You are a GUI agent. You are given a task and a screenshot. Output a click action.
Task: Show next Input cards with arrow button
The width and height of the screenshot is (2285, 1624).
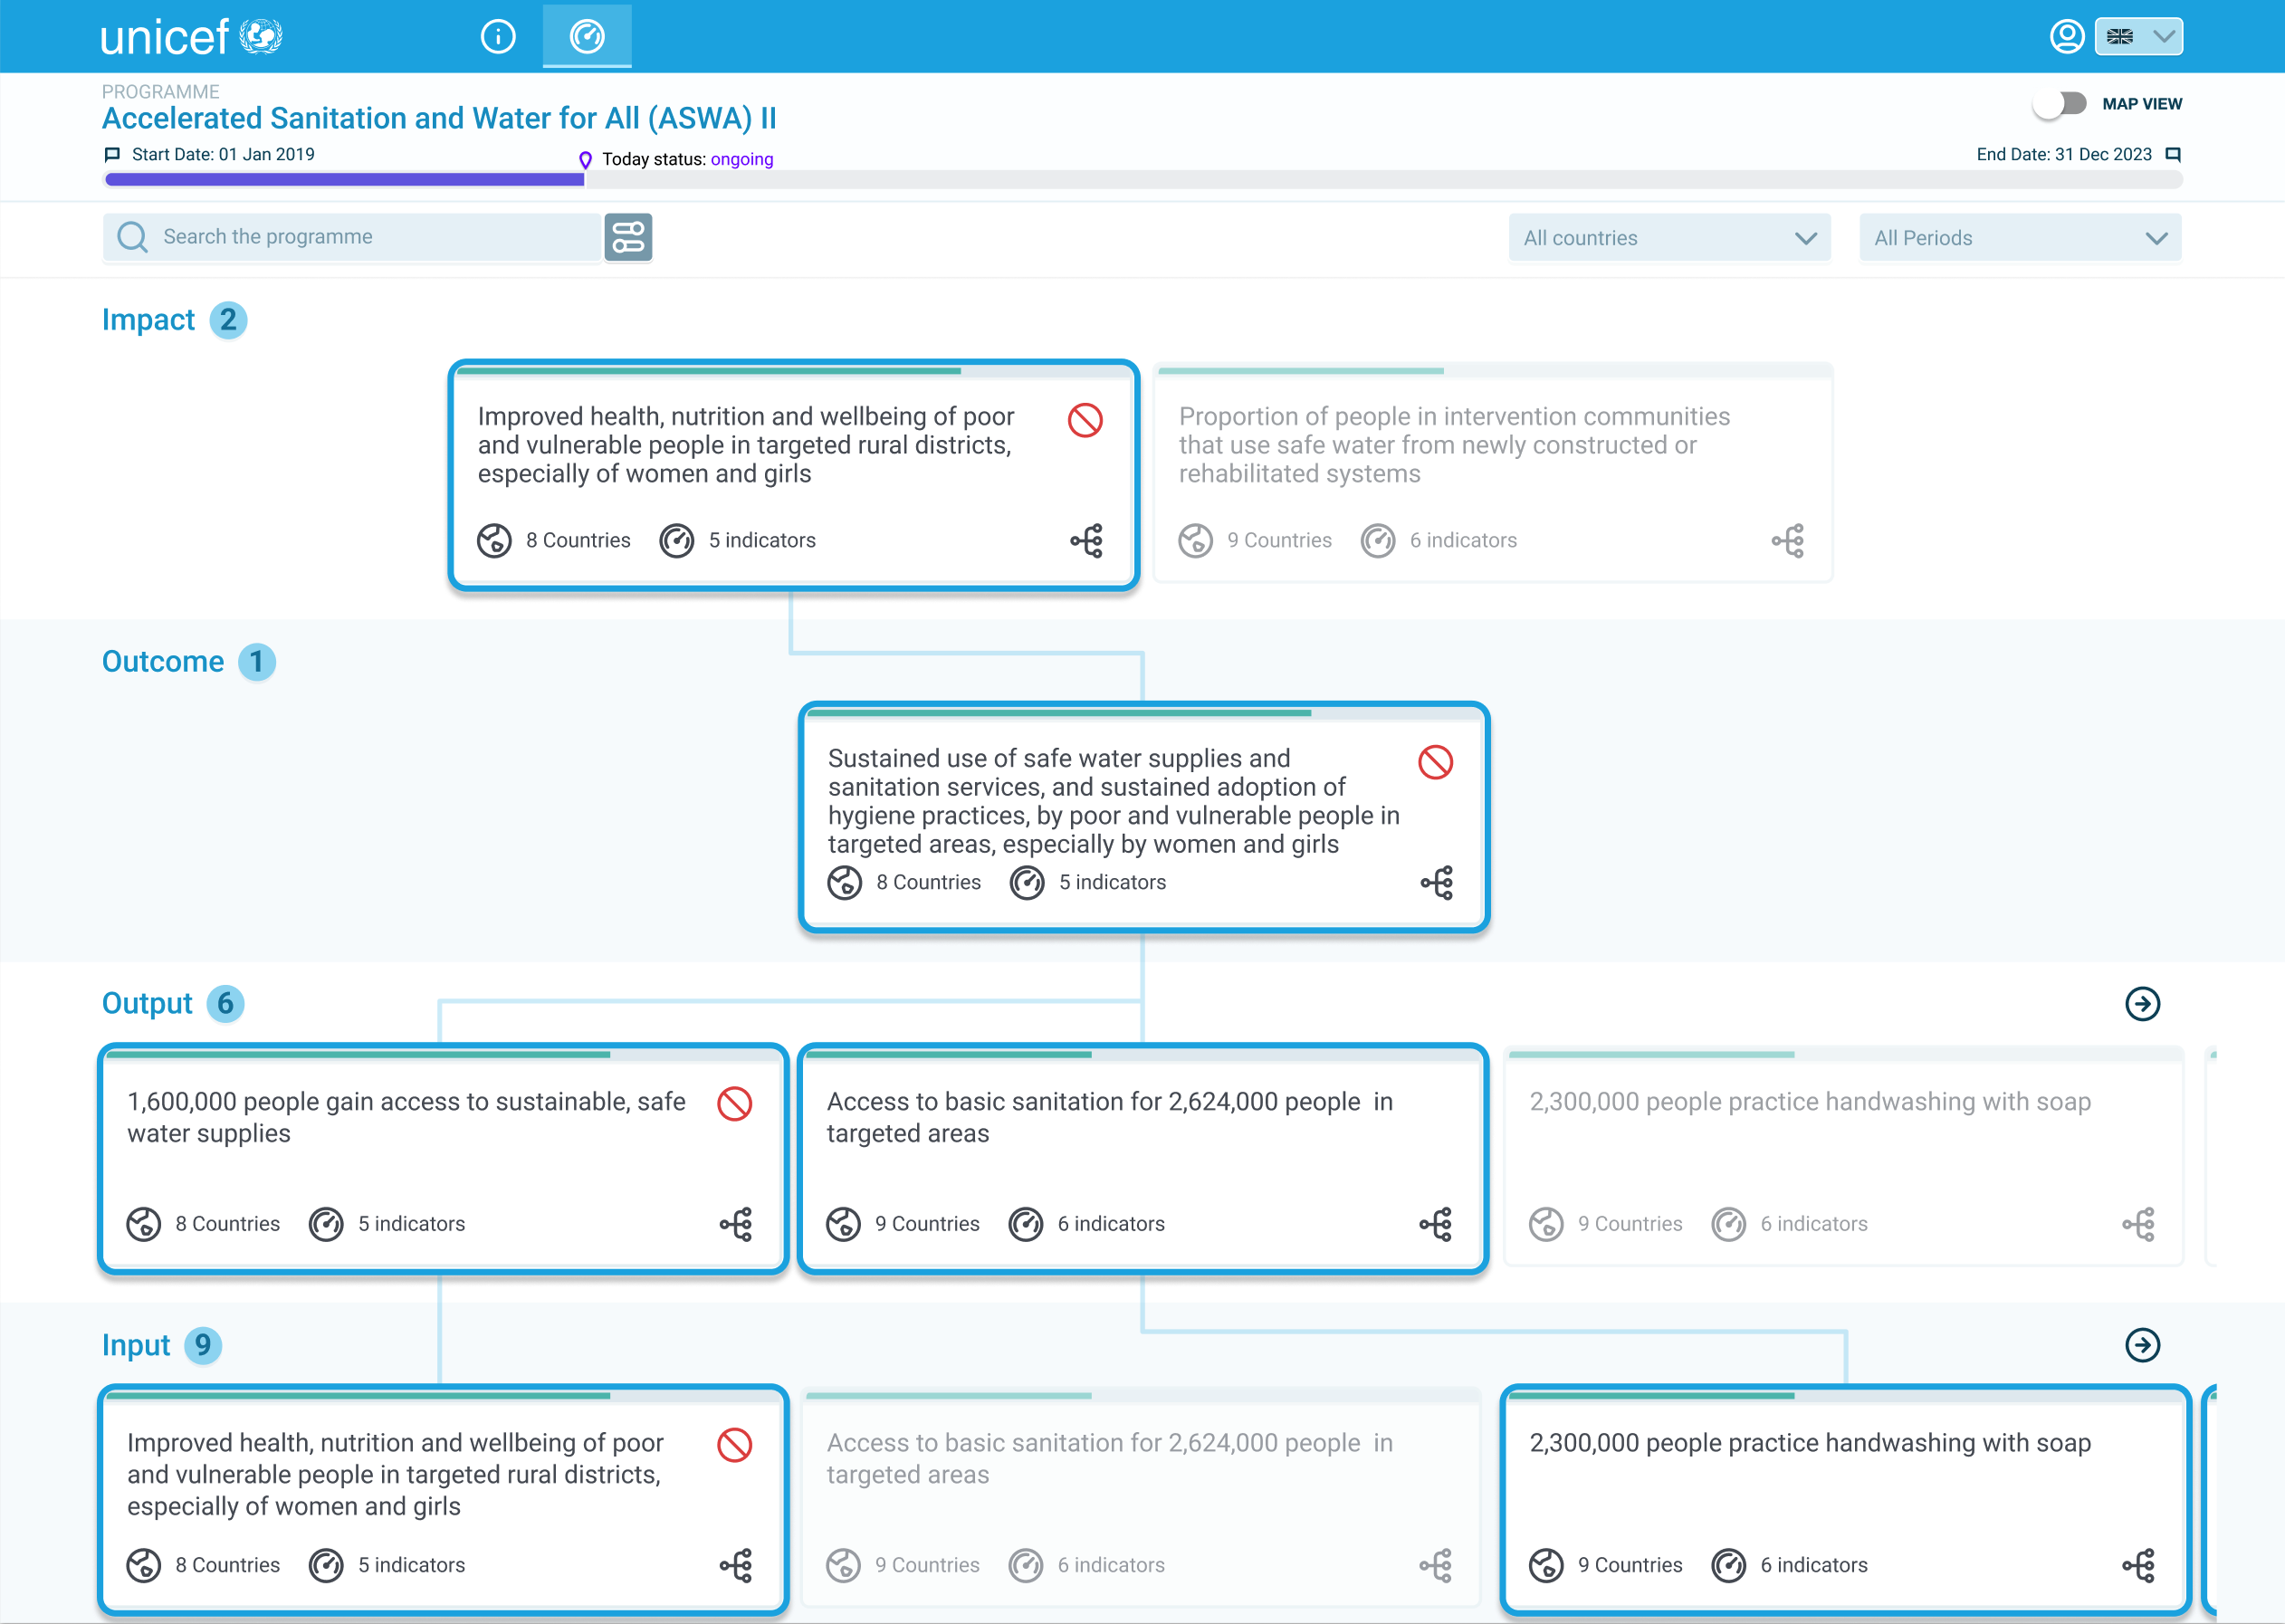click(x=2143, y=1345)
